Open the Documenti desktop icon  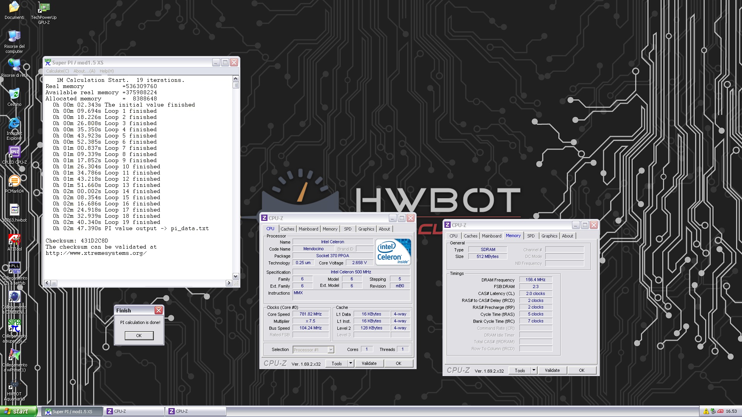[x=14, y=10]
